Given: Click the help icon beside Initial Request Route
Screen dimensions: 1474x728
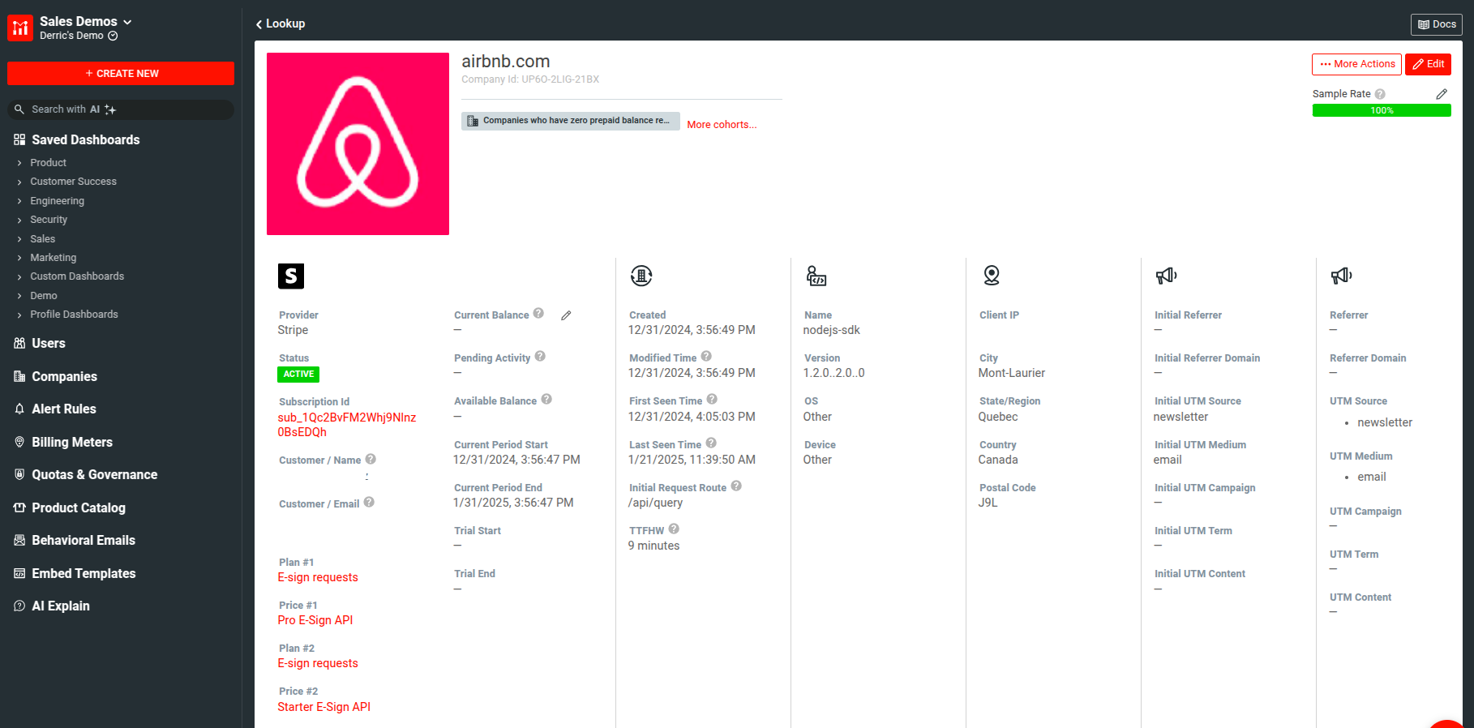Looking at the screenshot, I should (736, 486).
